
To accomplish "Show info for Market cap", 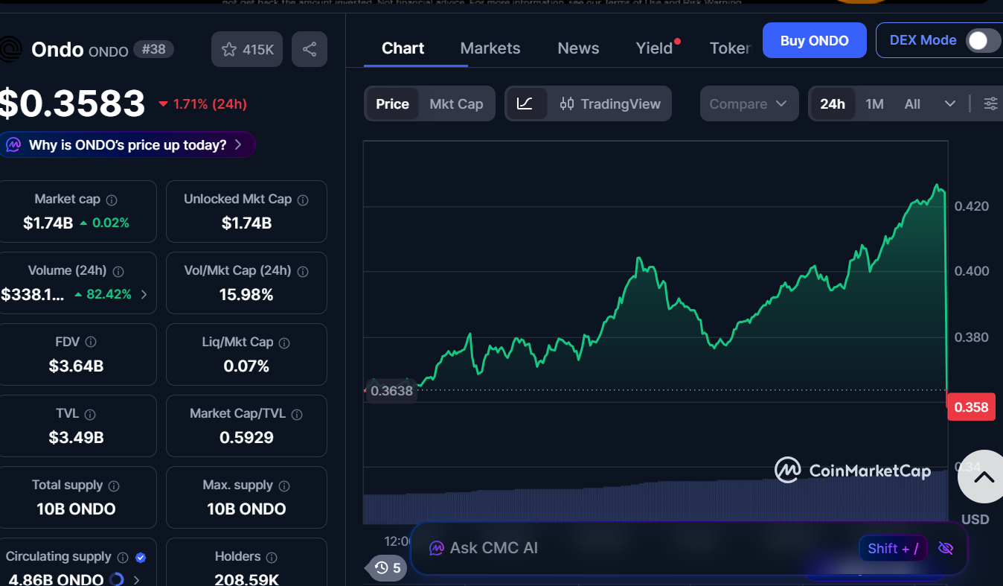I will 112,200.
